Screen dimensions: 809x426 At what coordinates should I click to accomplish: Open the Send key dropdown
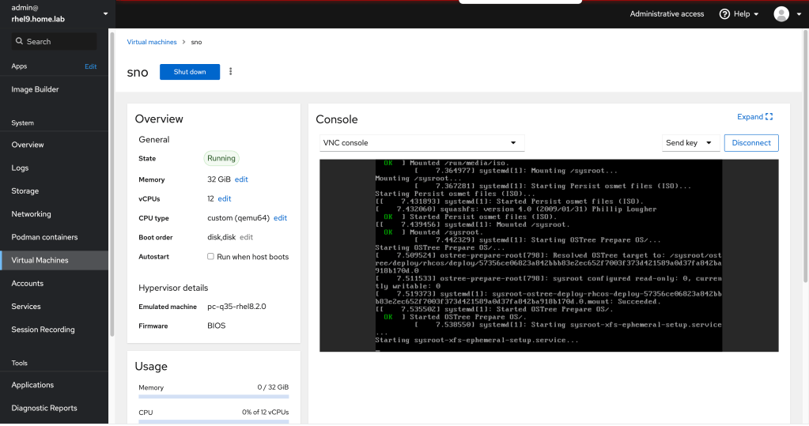pos(690,143)
